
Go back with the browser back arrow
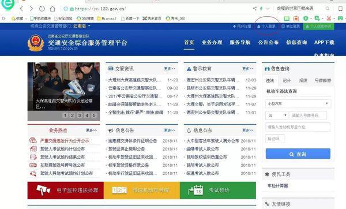pyautogui.click(x=21, y=9)
